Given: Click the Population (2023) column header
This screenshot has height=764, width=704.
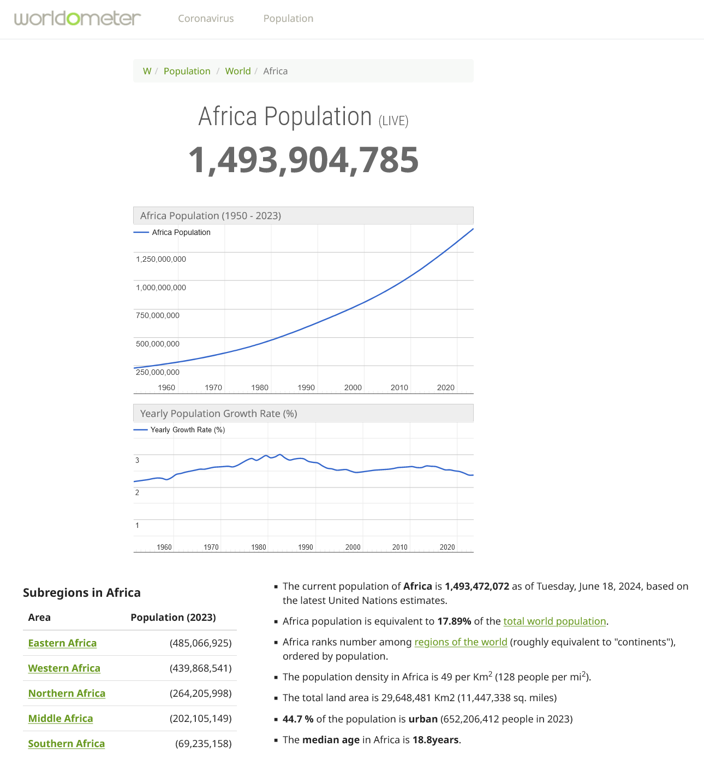Looking at the screenshot, I should coord(173,618).
